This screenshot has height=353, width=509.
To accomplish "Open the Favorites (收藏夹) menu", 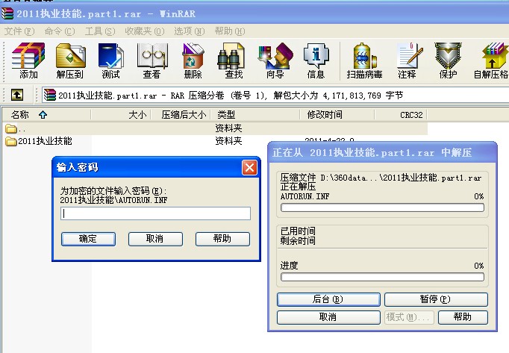I will pyautogui.click(x=145, y=31).
